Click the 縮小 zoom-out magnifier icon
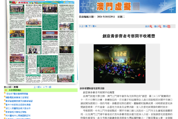Viewport: 178px width, 119px height. pyautogui.click(x=160, y=26)
